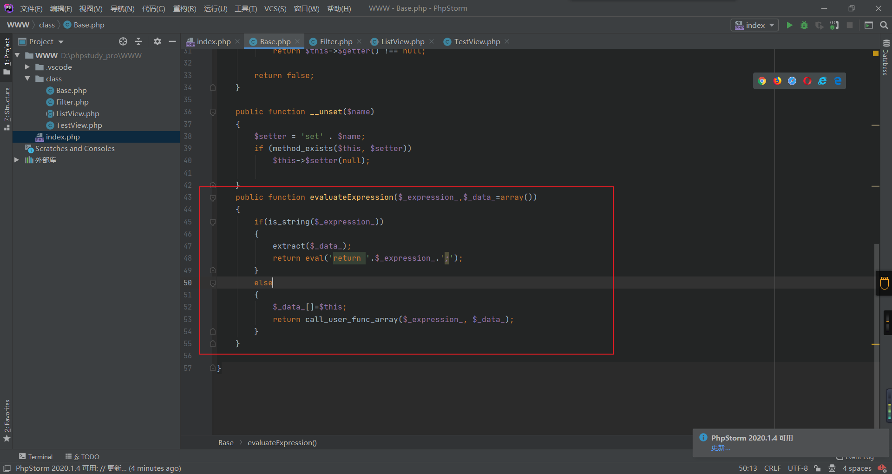Click the locate file target icon

coord(123,41)
